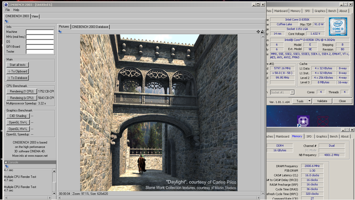Viewport: 355px width, 200px height.
Task: Click the '5797.16 MHz' core speed value
Action: coord(282,68)
